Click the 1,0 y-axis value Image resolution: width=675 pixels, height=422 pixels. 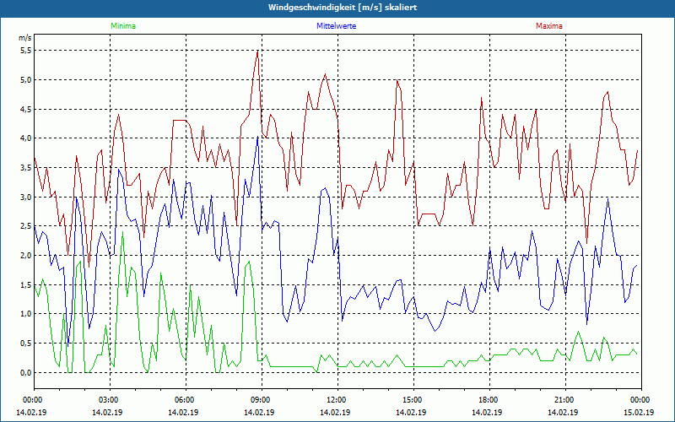[x=26, y=314]
